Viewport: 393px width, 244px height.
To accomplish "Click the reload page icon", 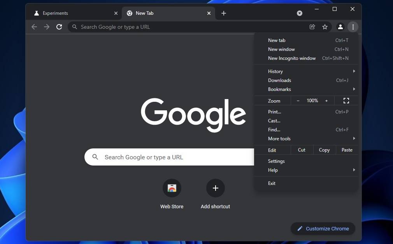I will 59,27.
